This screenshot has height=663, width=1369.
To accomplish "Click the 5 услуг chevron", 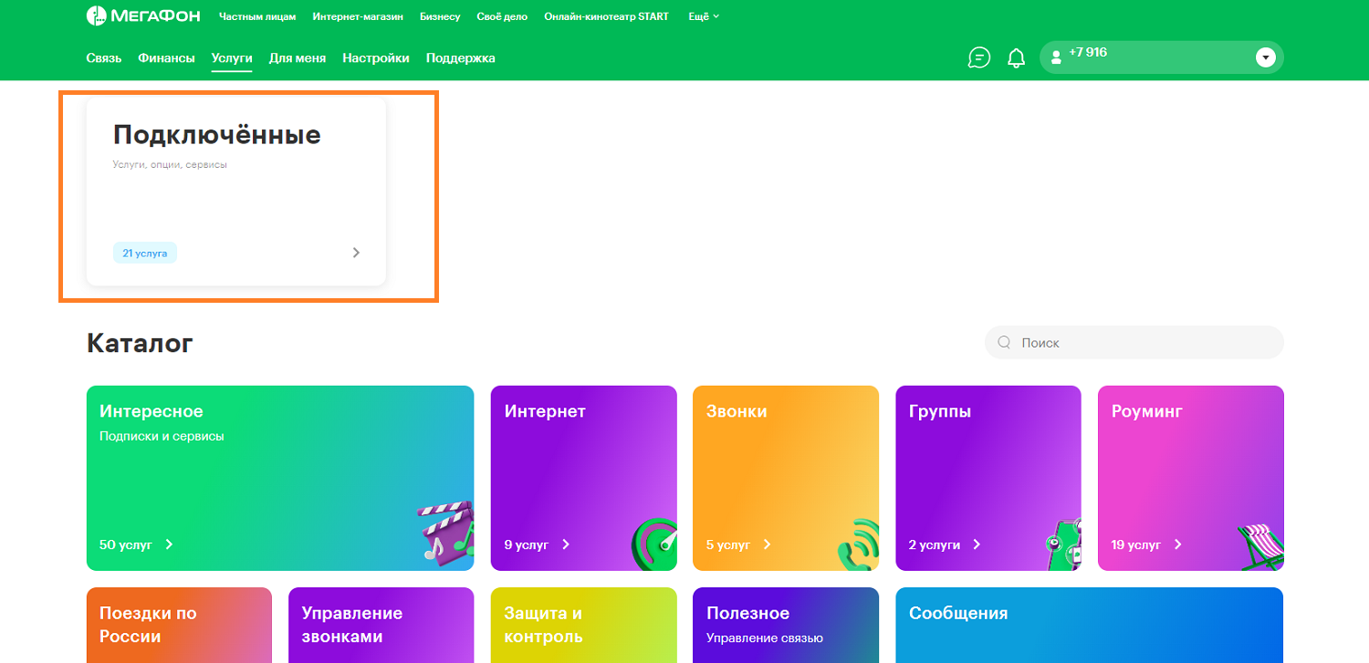I will [x=767, y=544].
